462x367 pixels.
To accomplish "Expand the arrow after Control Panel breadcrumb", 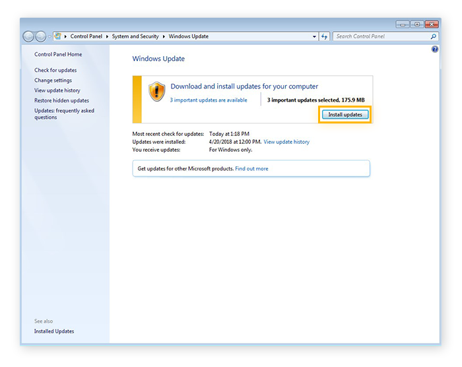I will tap(106, 37).
